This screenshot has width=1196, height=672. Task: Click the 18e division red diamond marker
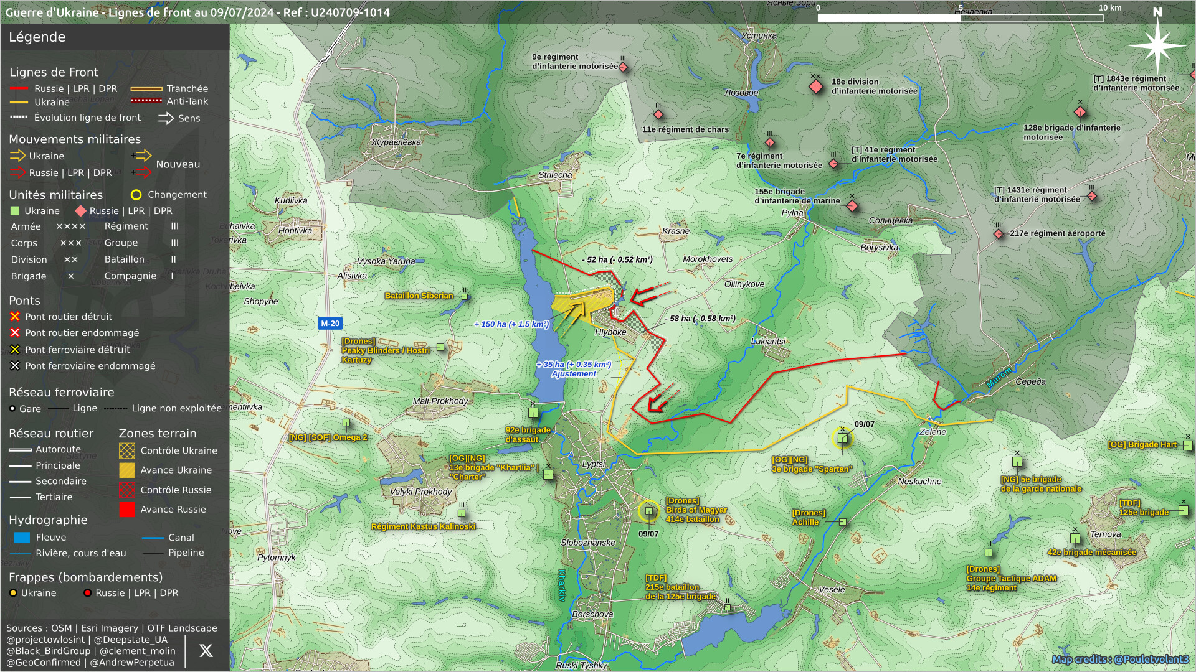(815, 86)
